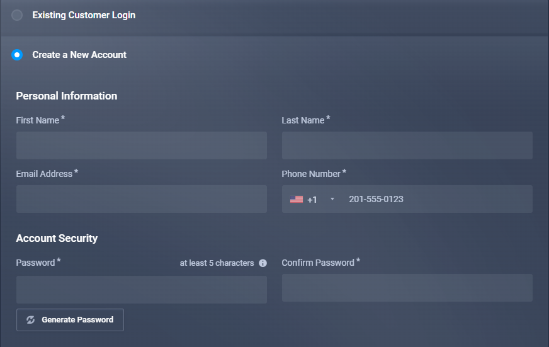Click the US flag icon
Viewport: 549px width, 347px height.
(297, 200)
